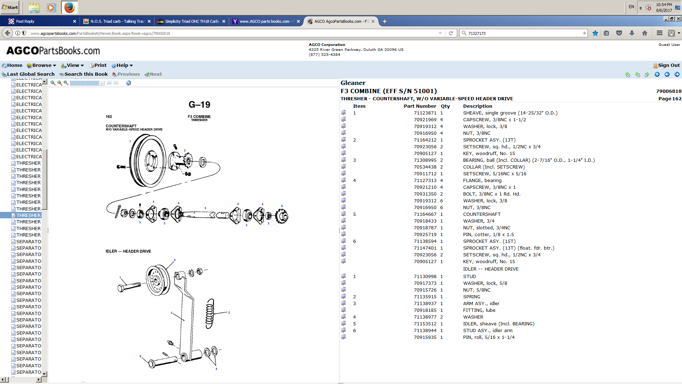Add part 71123871 SHEAVE to cart
The height and width of the screenshot is (384, 682).
[x=343, y=113]
